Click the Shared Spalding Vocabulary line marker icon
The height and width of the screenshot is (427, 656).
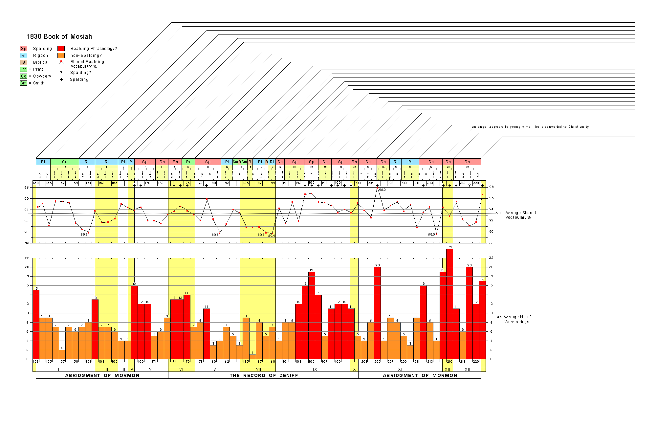[x=61, y=62]
